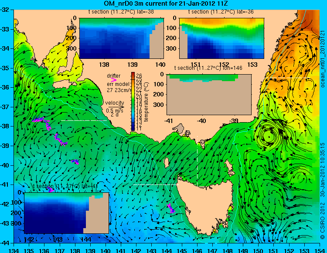327x253 pixels.
Task: Click the white section line at latitude -38
Action: 84,120
